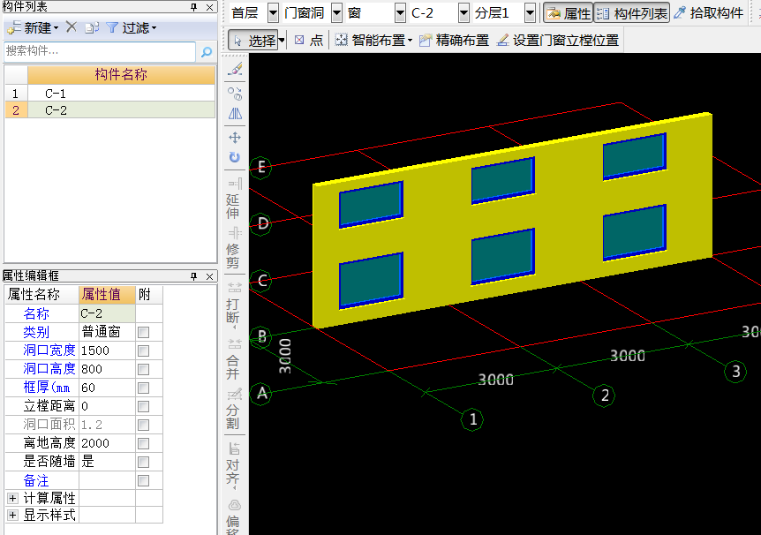Open the 智能布置 smart layout tool
Viewport: 761px width, 535px height.
[373, 40]
